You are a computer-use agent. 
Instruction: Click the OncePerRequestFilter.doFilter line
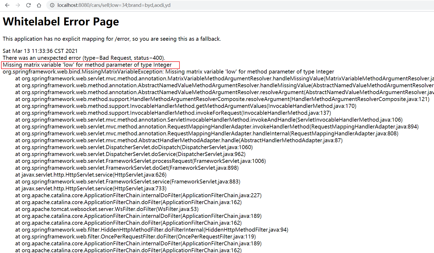[136, 237]
